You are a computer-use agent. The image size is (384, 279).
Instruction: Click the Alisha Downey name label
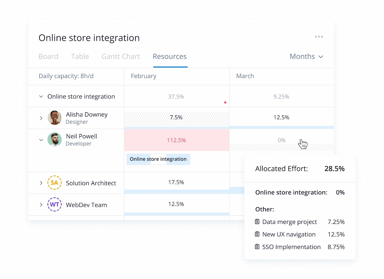click(87, 115)
